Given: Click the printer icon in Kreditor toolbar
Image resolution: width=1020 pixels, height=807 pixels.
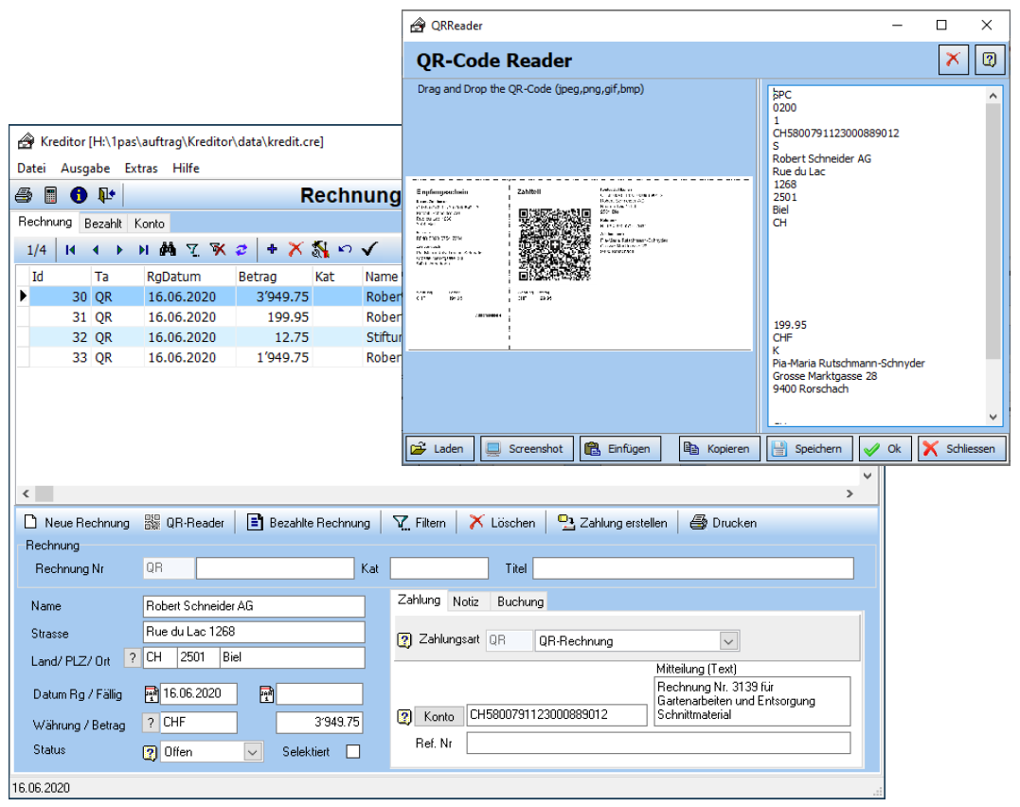Looking at the screenshot, I should coord(25,196).
